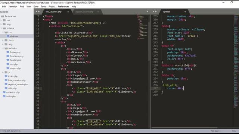Click the fonts folder icon
The image size is (239, 134).
(6, 40)
